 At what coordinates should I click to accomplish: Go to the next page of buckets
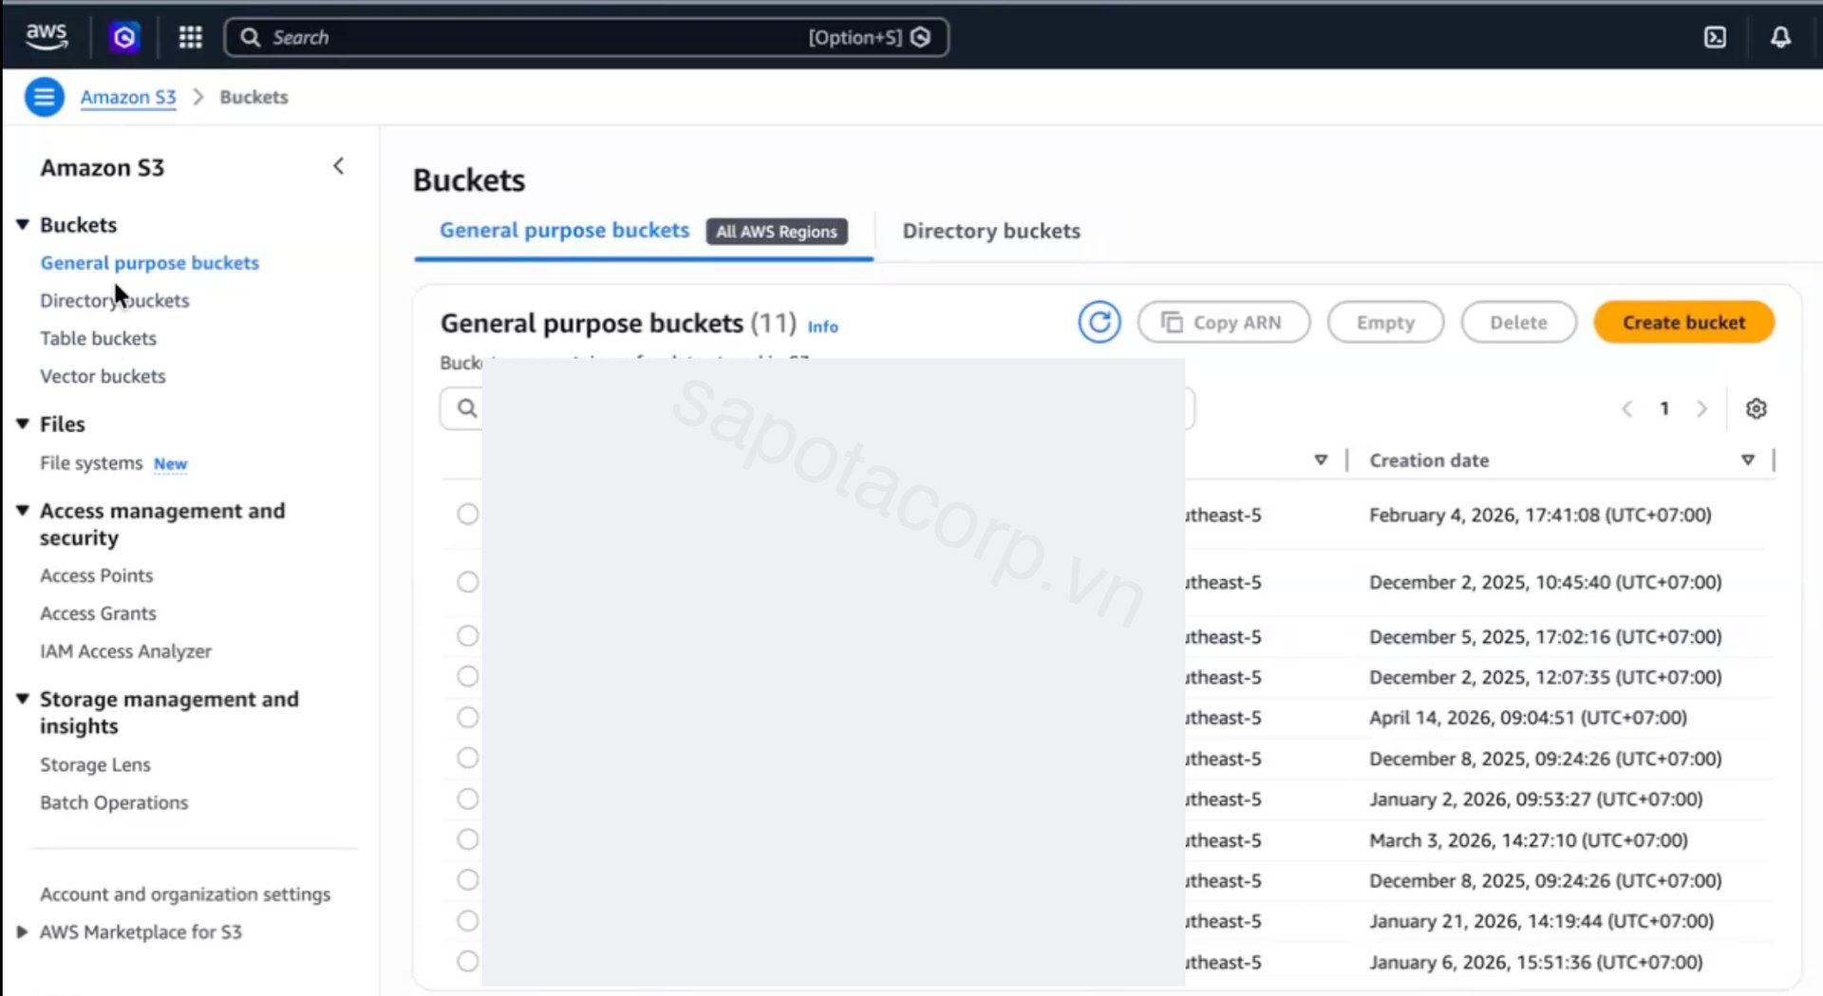1701,408
